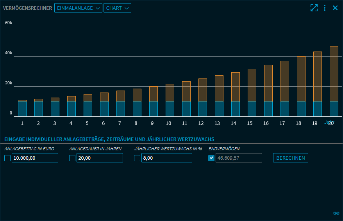343x221 pixels.
Task: Open the Einmalanlage dropdown
Action: [78, 8]
